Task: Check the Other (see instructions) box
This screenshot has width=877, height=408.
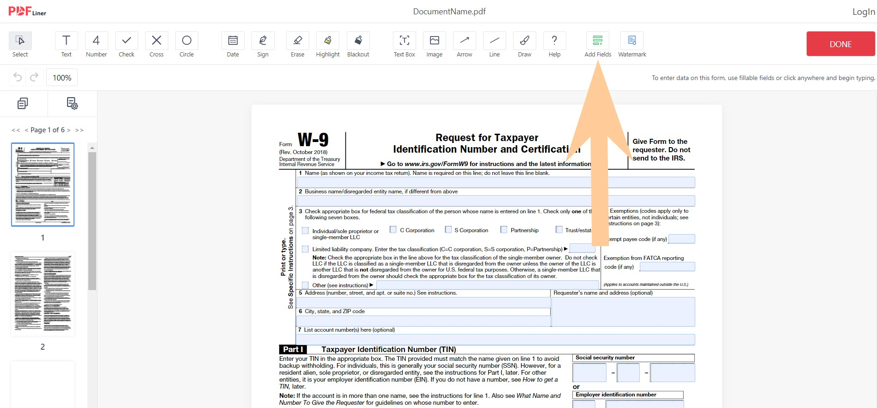Action: coord(305,285)
